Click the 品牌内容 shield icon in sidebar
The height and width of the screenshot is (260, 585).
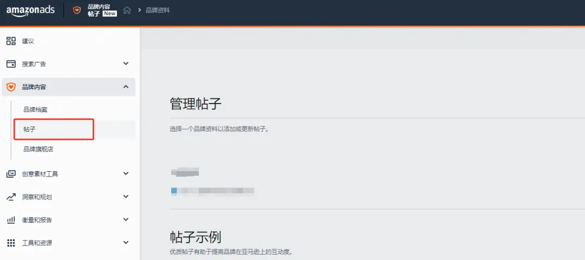pos(11,87)
